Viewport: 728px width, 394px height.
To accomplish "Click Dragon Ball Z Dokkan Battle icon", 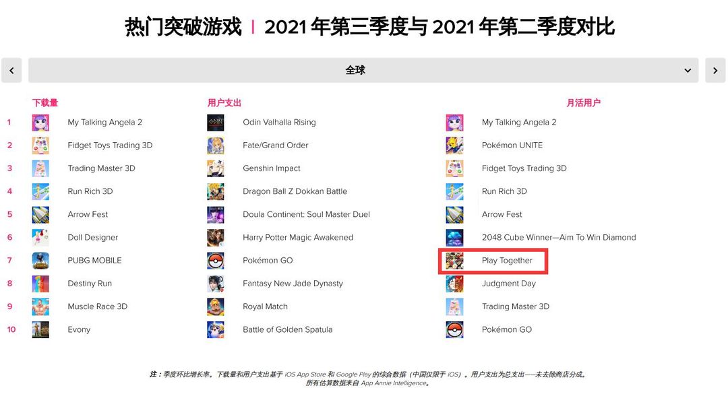I will pyautogui.click(x=216, y=191).
